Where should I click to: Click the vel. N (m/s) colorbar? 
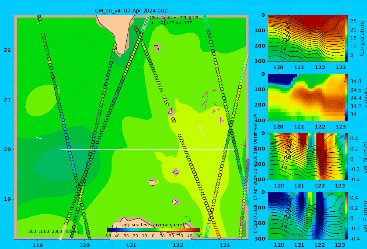346,156
